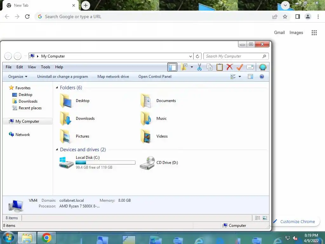The width and height of the screenshot is (325, 244).
Task: Open the Edit menu
Action: [20, 67]
